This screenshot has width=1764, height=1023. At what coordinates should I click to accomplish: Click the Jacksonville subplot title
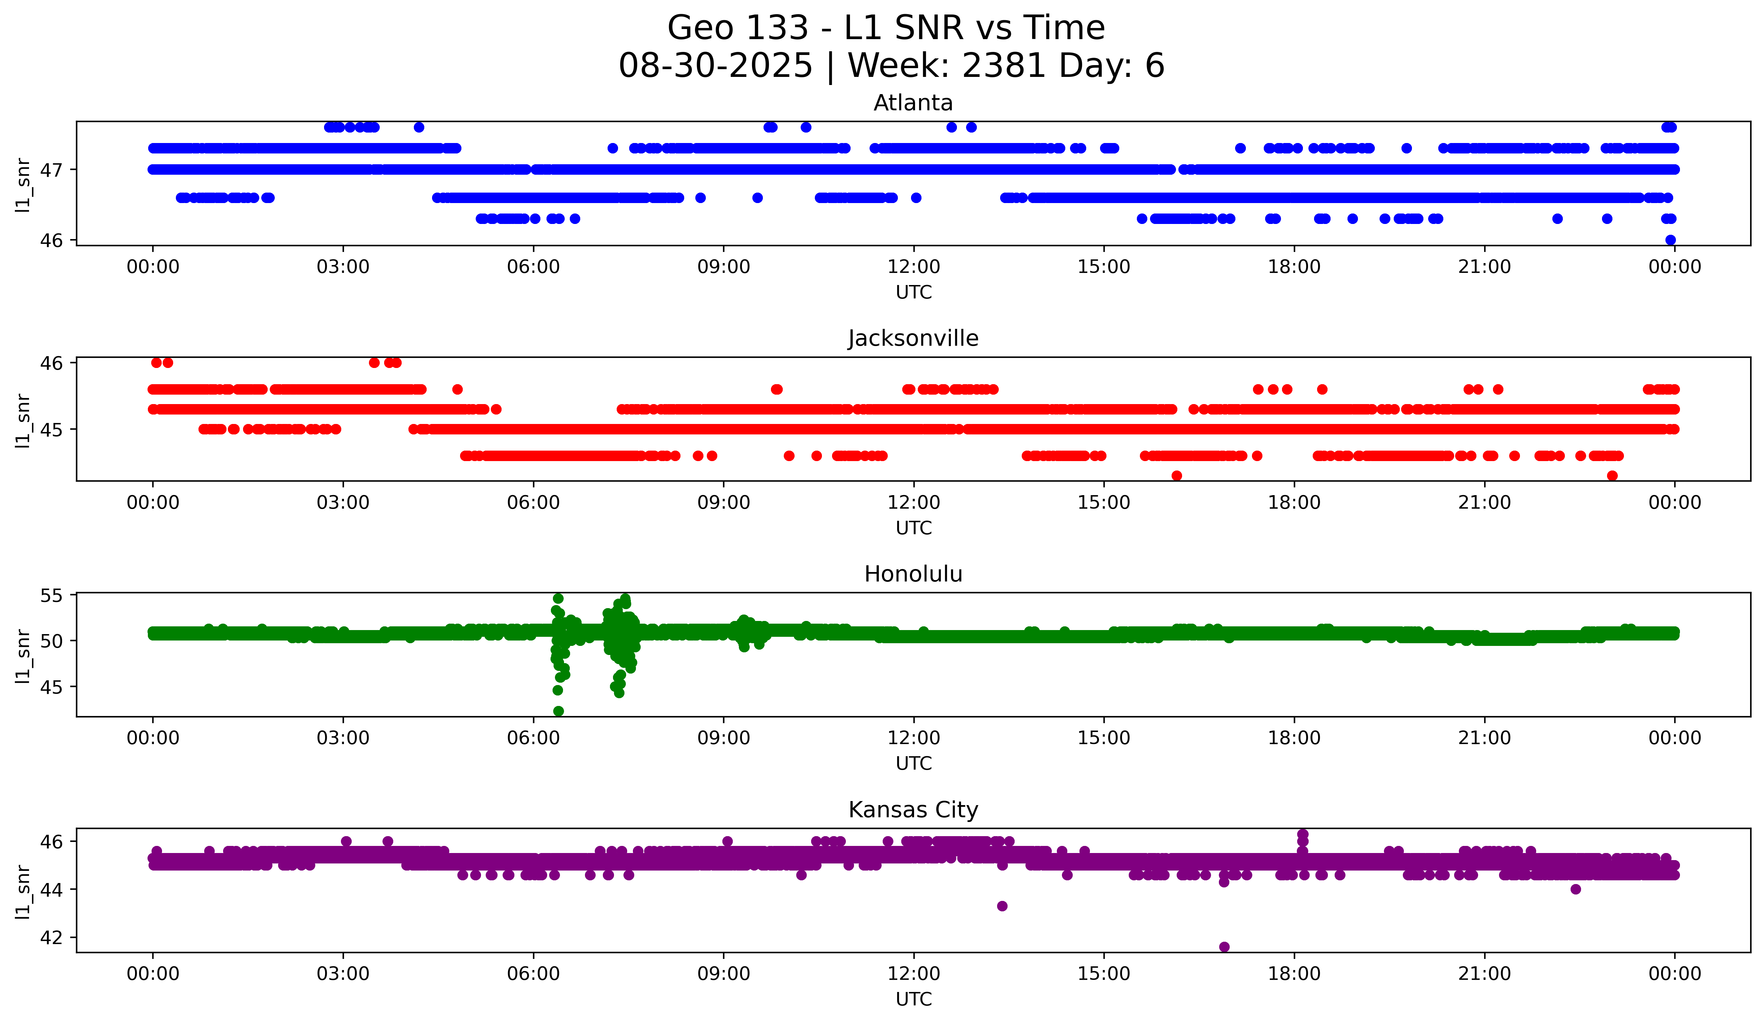[x=913, y=338]
